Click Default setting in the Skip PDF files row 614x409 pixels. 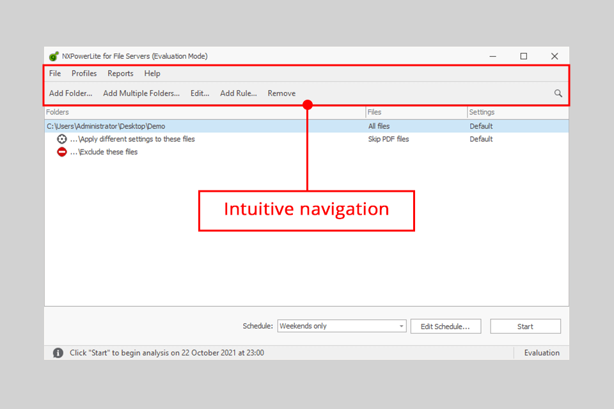pos(481,139)
